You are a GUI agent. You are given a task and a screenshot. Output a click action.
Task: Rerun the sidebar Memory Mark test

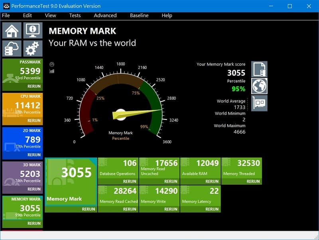34,223
